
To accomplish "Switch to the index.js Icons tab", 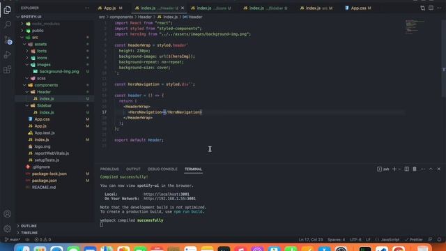I will pyautogui.click(x=210, y=8).
